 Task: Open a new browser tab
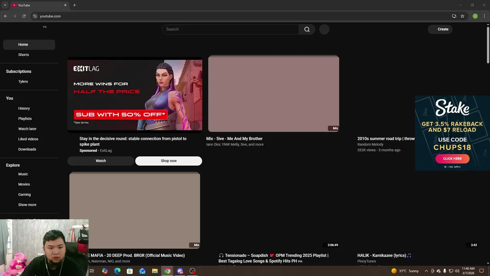click(74, 5)
